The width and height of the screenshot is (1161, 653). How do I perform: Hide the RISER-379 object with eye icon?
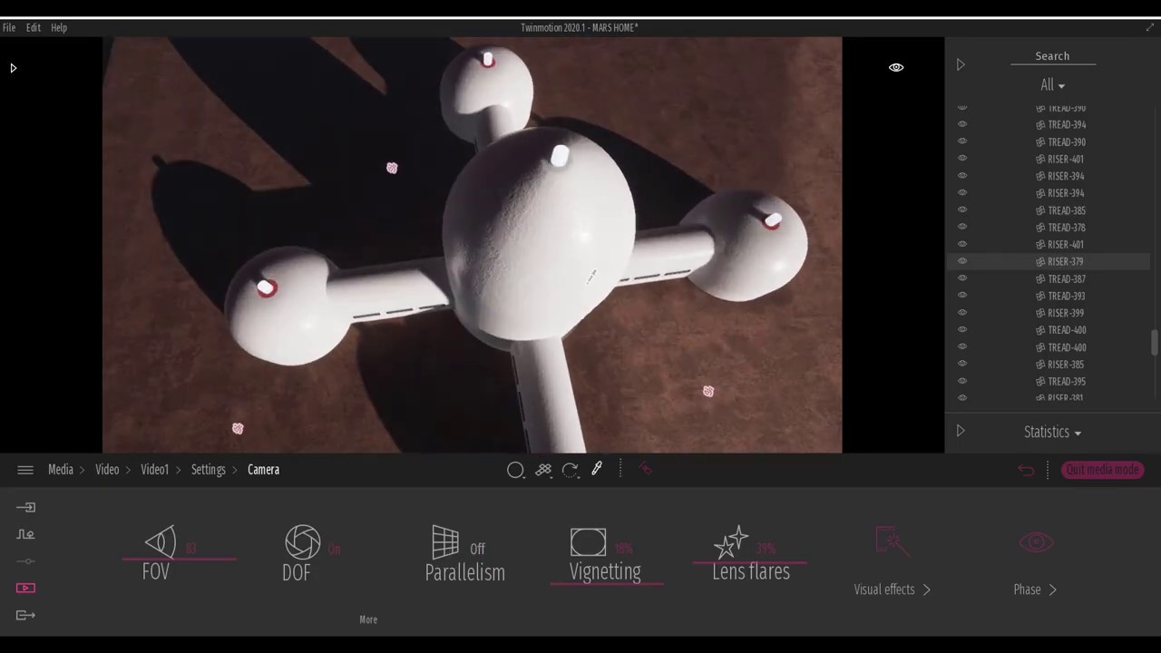coord(962,261)
